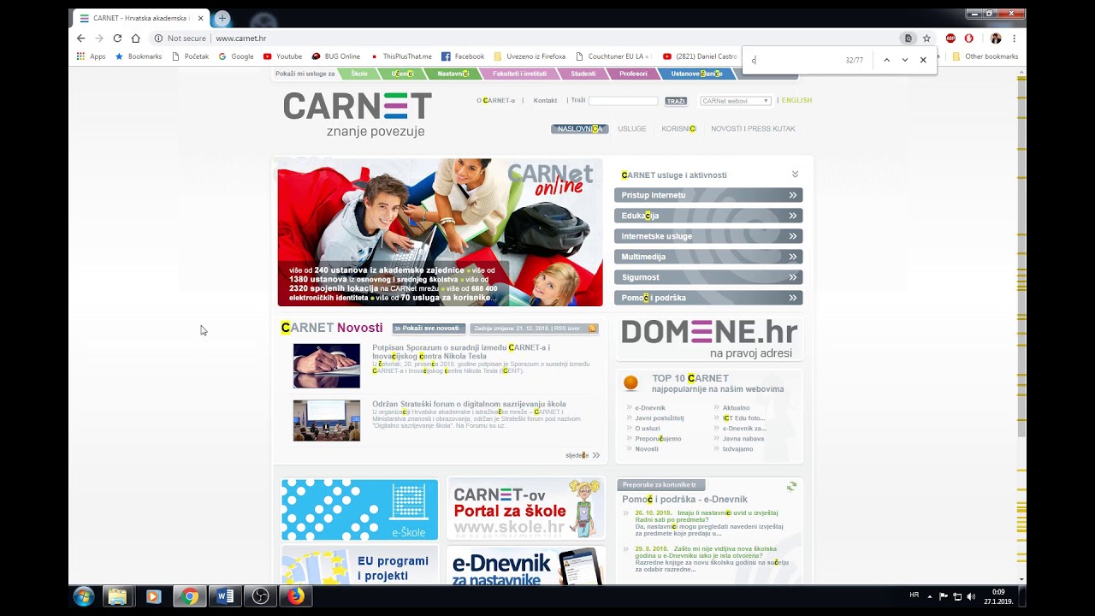1095x616 pixels.
Task: Open Other bookmarks folder
Action: click(x=985, y=56)
